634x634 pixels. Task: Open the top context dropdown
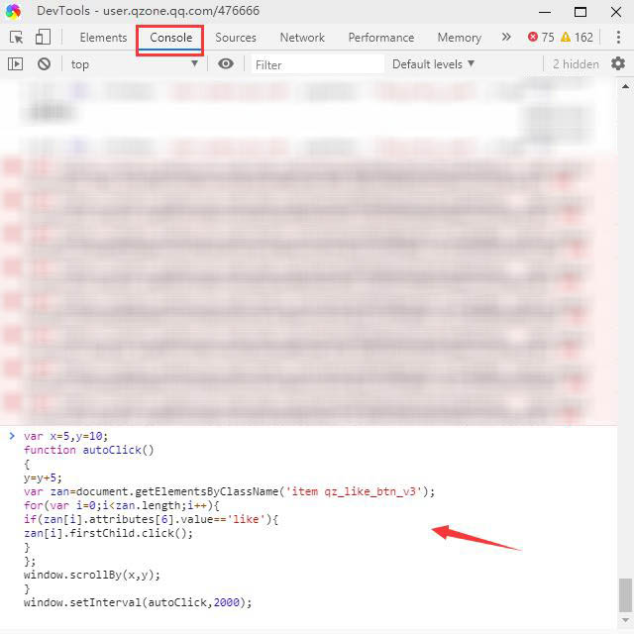point(134,64)
